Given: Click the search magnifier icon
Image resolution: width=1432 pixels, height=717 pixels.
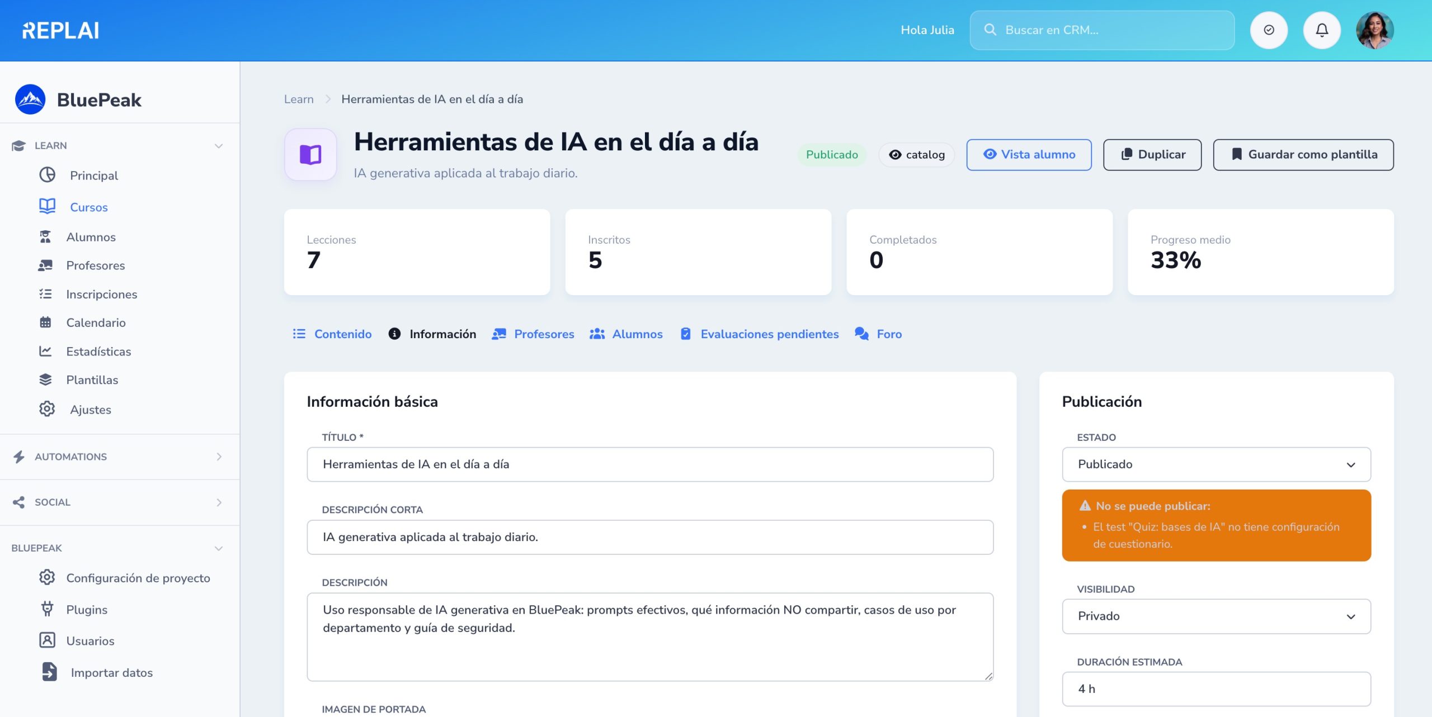Looking at the screenshot, I should (990, 30).
